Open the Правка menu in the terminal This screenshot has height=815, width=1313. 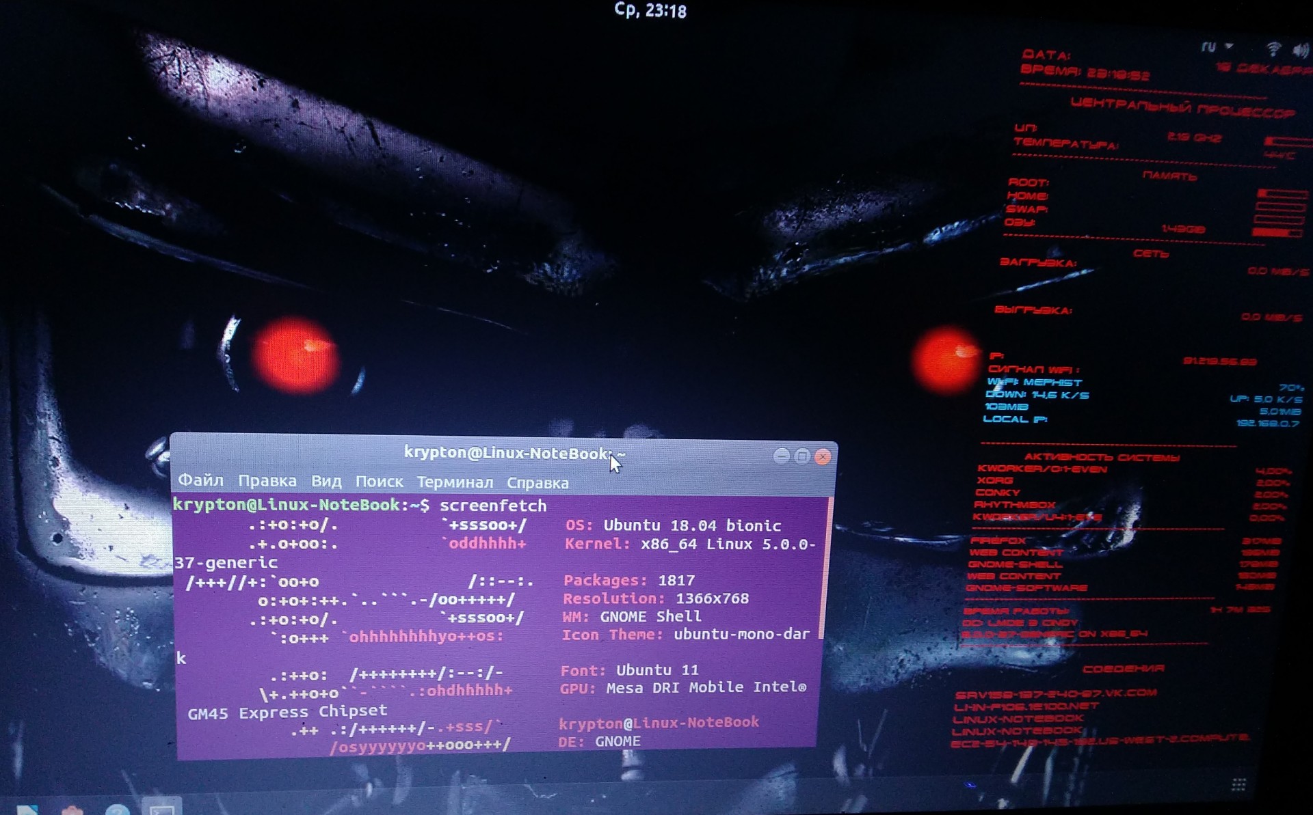[x=267, y=481]
